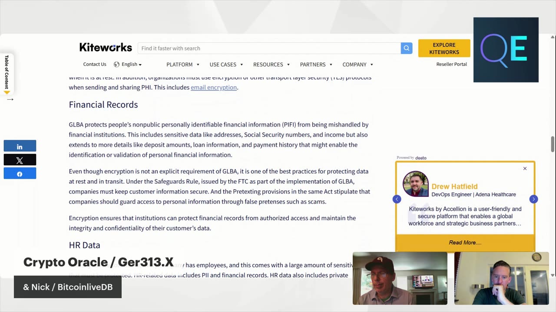Follow the email encryption link
The height and width of the screenshot is (312, 556).
[214, 87]
